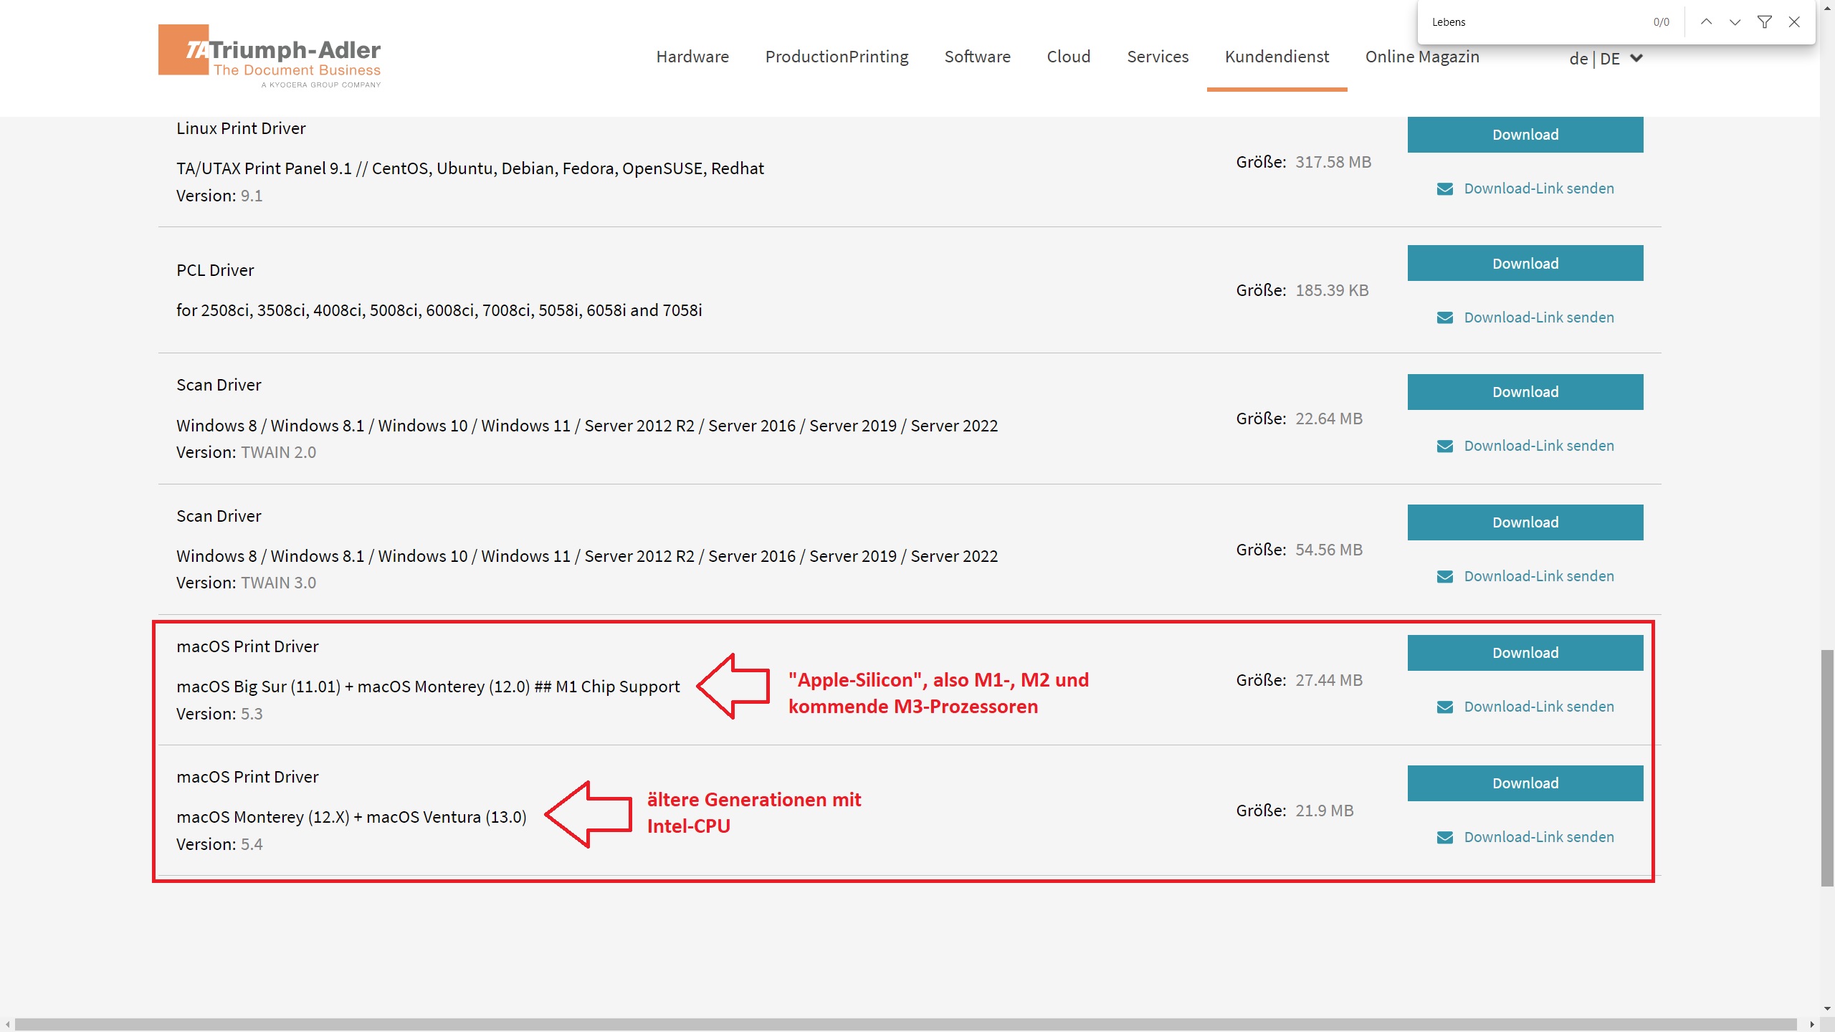Screen dimensions: 1835x1032
Task: Click the vertical scrollbar thumb
Action: coord(1827,768)
